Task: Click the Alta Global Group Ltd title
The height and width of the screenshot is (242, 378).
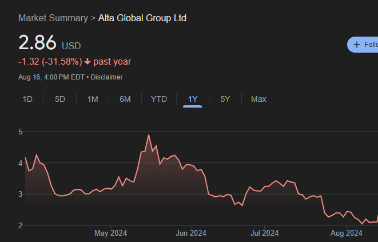Action: tap(142, 18)
